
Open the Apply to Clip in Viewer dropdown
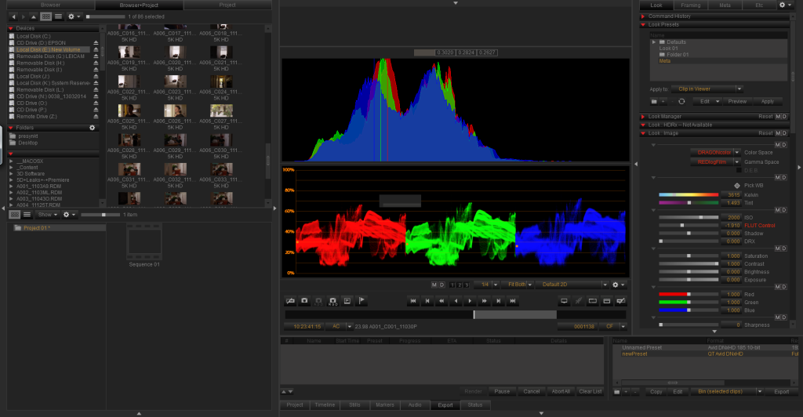pos(711,89)
